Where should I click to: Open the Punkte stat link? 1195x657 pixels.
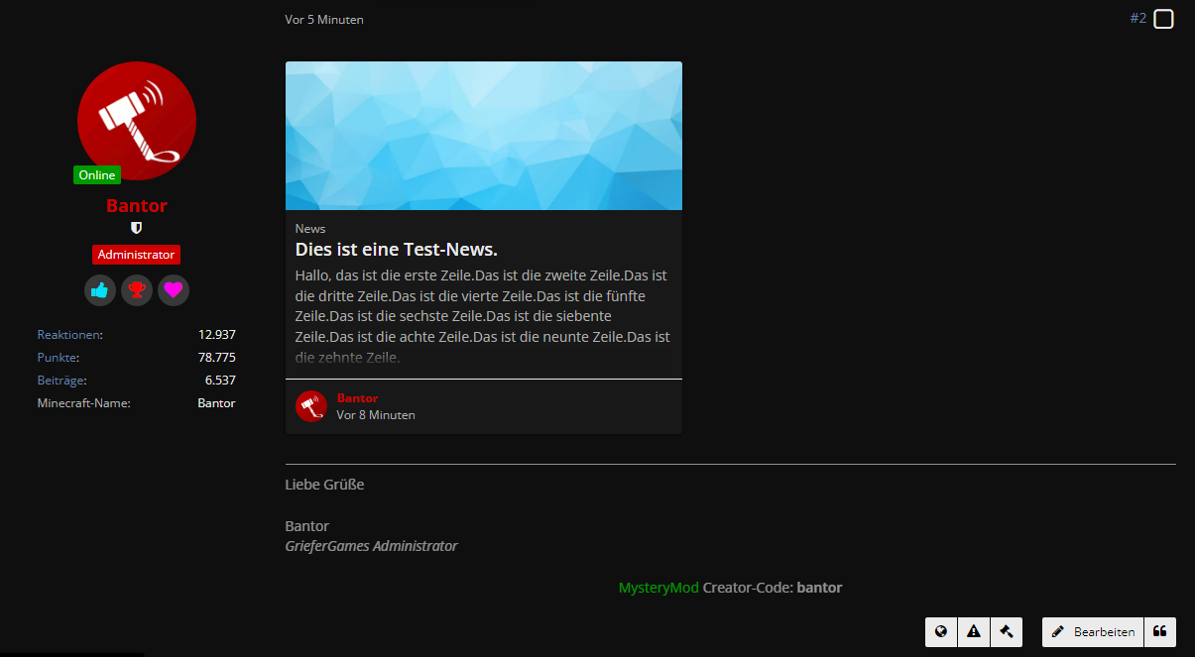pos(58,358)
